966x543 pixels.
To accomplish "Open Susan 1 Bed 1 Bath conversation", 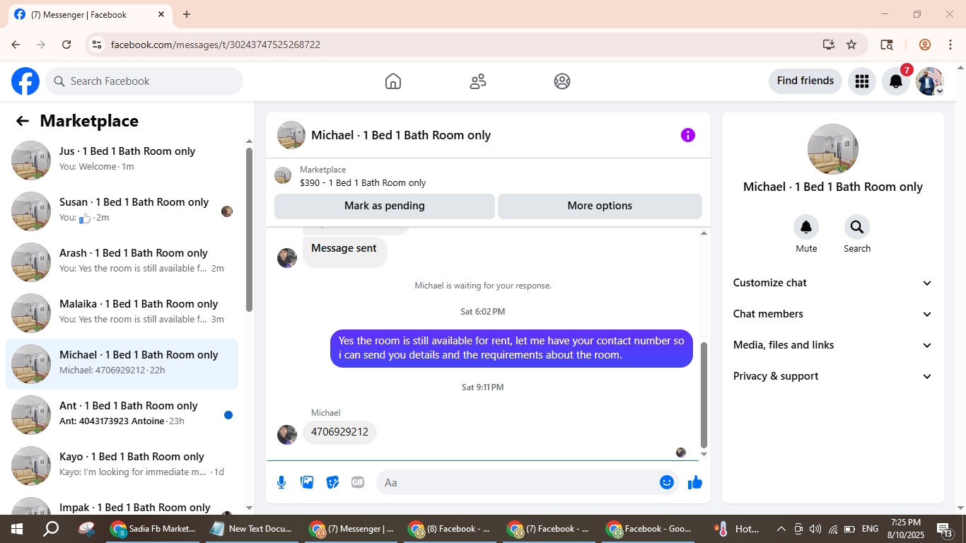I will [x=122, y=211].
